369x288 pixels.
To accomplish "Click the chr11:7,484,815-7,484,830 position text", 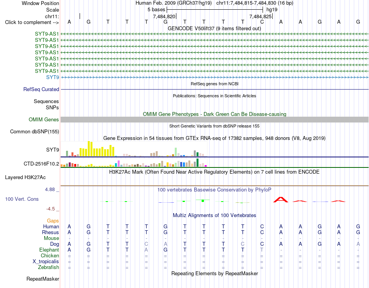I will click(255, 3).
